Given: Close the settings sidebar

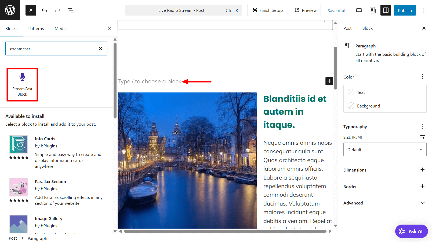Looking at the screenshot, I should [424, 28].
